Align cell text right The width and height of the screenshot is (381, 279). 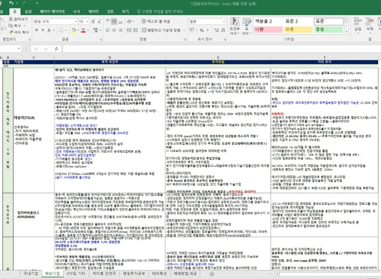tap(120, 30)
